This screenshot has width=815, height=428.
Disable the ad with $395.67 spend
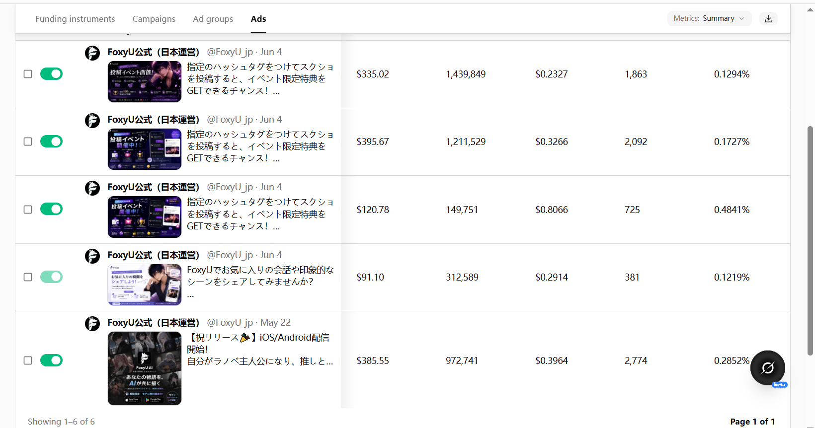pos(51,142)
